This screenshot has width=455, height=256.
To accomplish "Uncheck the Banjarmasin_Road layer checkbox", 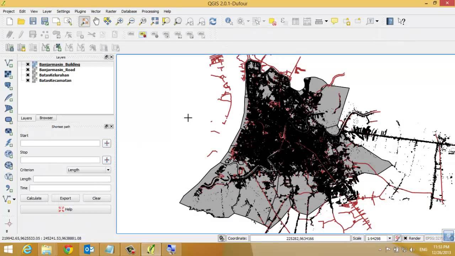I will pos(28,70).
